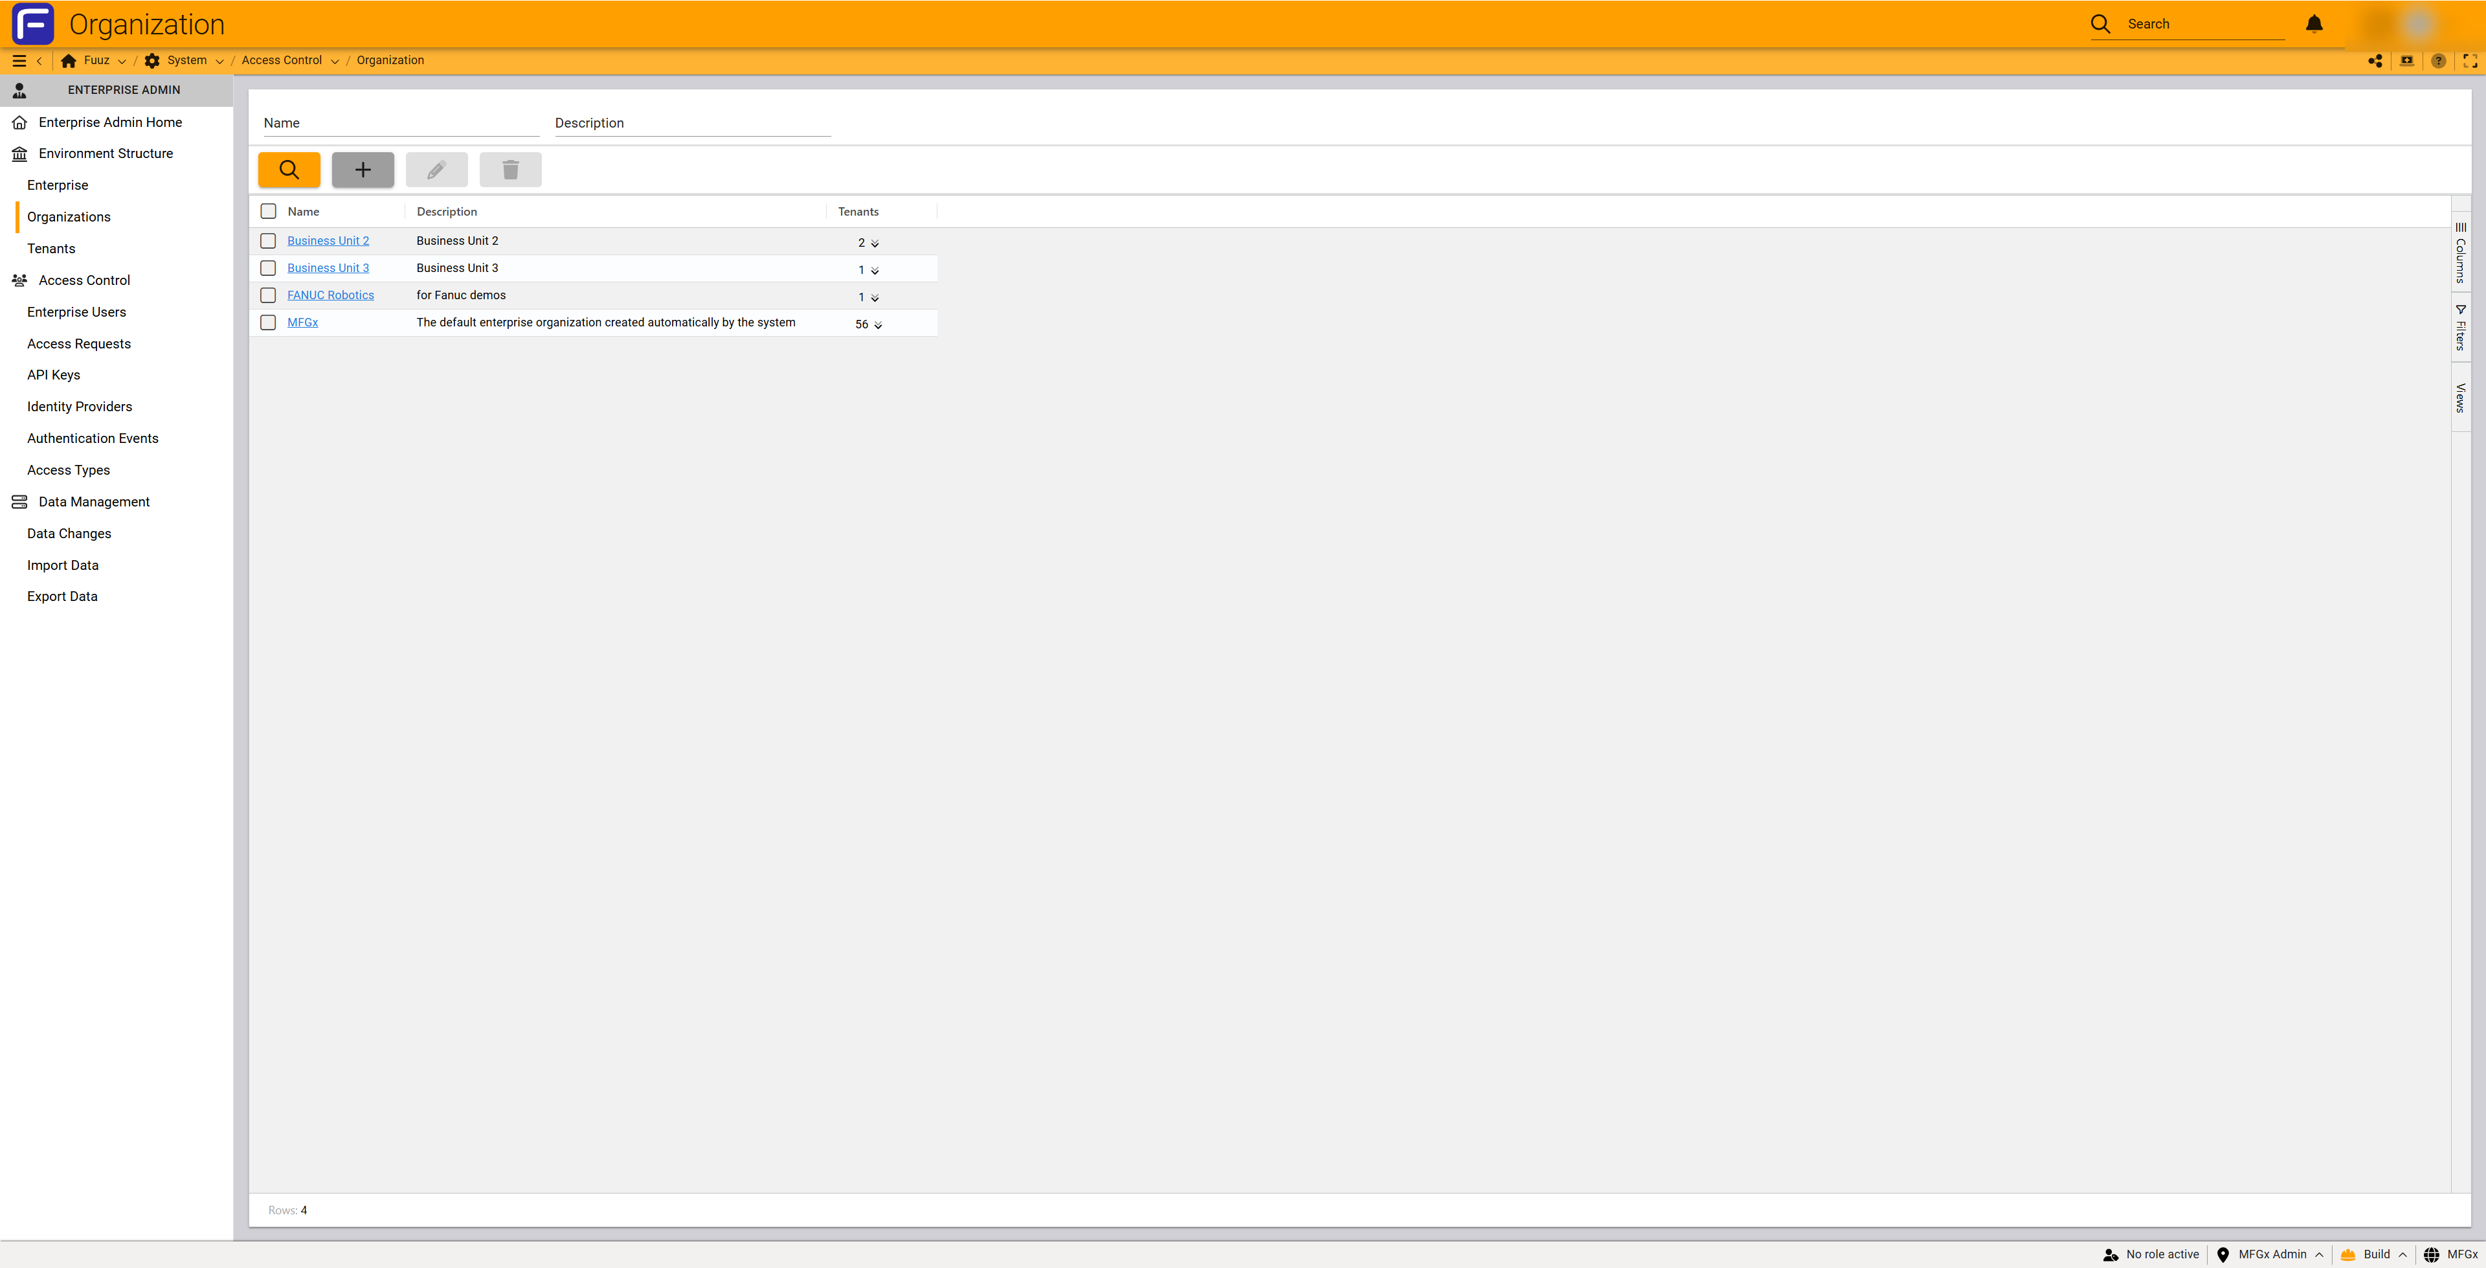Open the Filters side panel tab
2486x1268 pixels.
[x=2461, y=326]
